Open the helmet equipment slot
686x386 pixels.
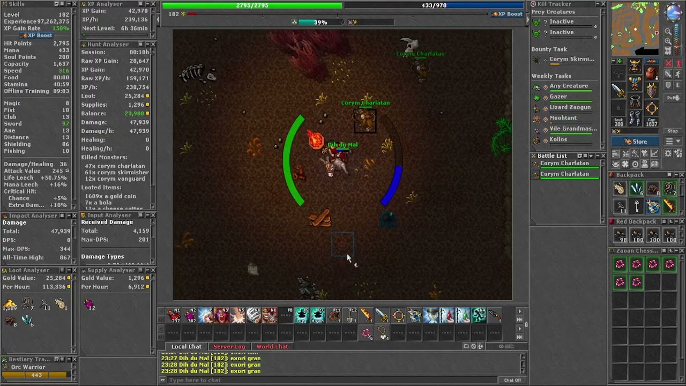pos(635,65)
